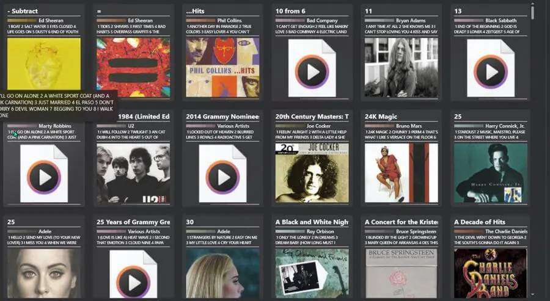This screenshot has width=550, height=301.
Task: Click the '25 Years of Grammy Gre' title
Action: pyautogui.click(x=133, y=222)
